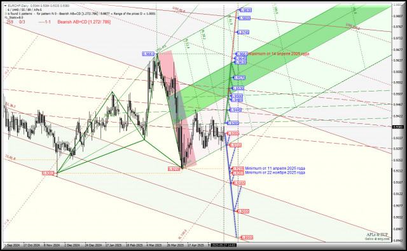The height and width of the screenshot is (251, 407).
Task: Click the '259' red counter text
Action: click(10, 22)
